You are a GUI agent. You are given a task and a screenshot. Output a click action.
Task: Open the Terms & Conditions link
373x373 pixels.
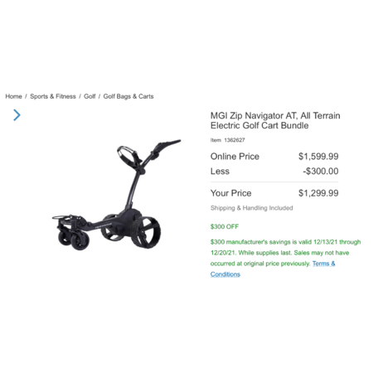[273, 269]
